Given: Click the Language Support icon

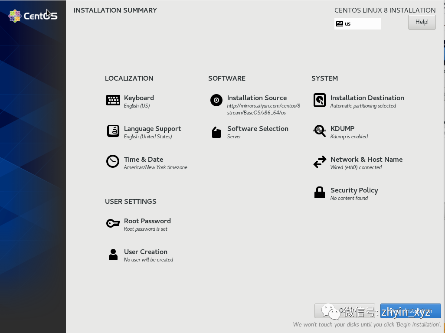Looking at the screenshot, I should (x=113, y=131).
